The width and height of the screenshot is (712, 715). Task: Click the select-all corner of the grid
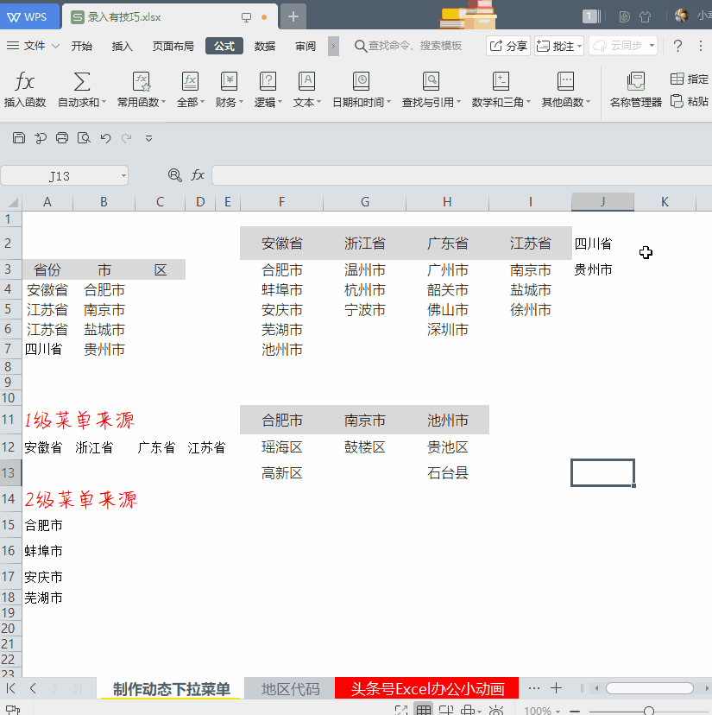[11, 202]
